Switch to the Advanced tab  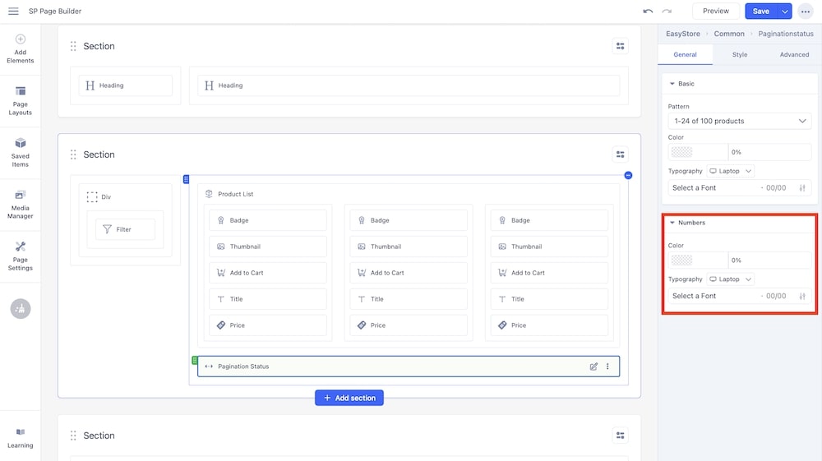794,55
